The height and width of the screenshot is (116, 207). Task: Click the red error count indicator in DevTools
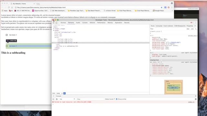tap(192, 23)
